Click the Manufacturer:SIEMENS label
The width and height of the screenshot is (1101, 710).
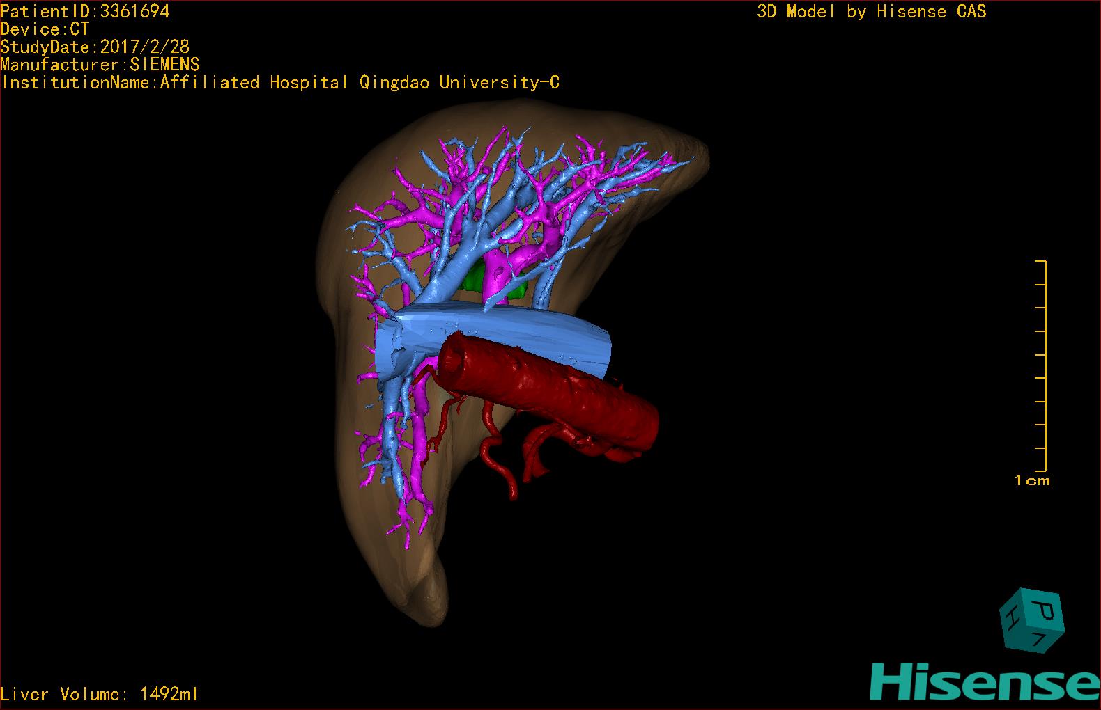tap(100, 65)
